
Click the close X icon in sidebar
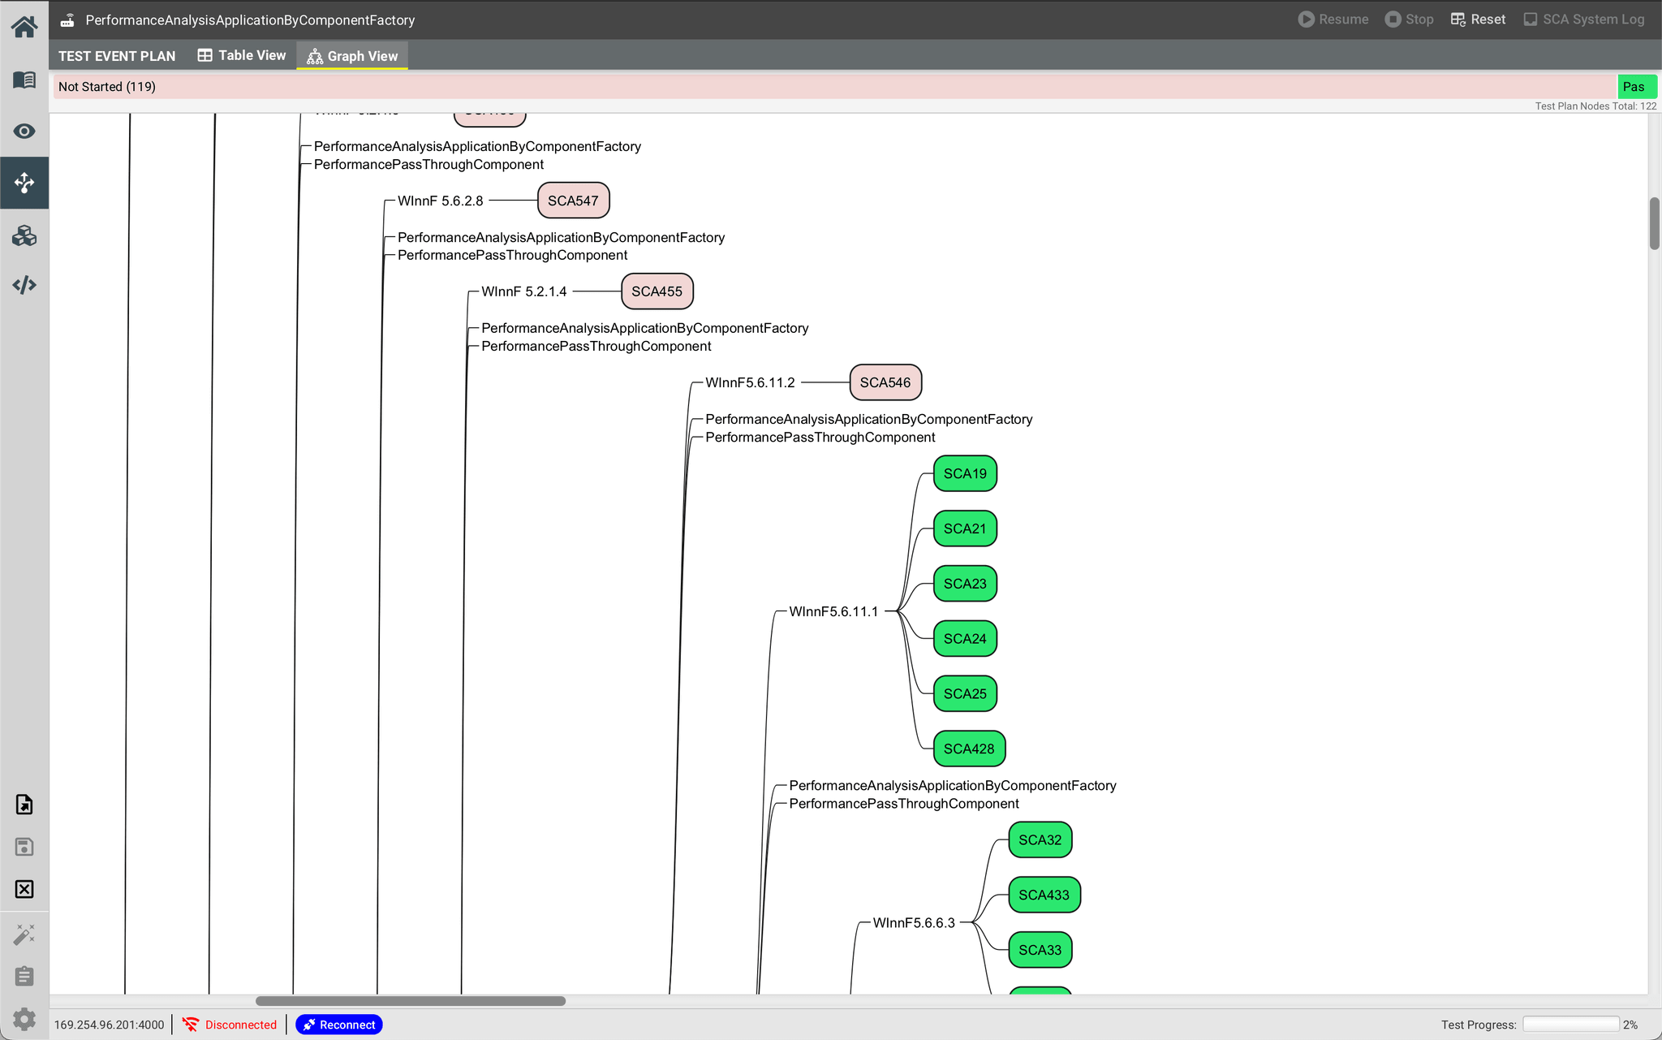coord(24,889)
